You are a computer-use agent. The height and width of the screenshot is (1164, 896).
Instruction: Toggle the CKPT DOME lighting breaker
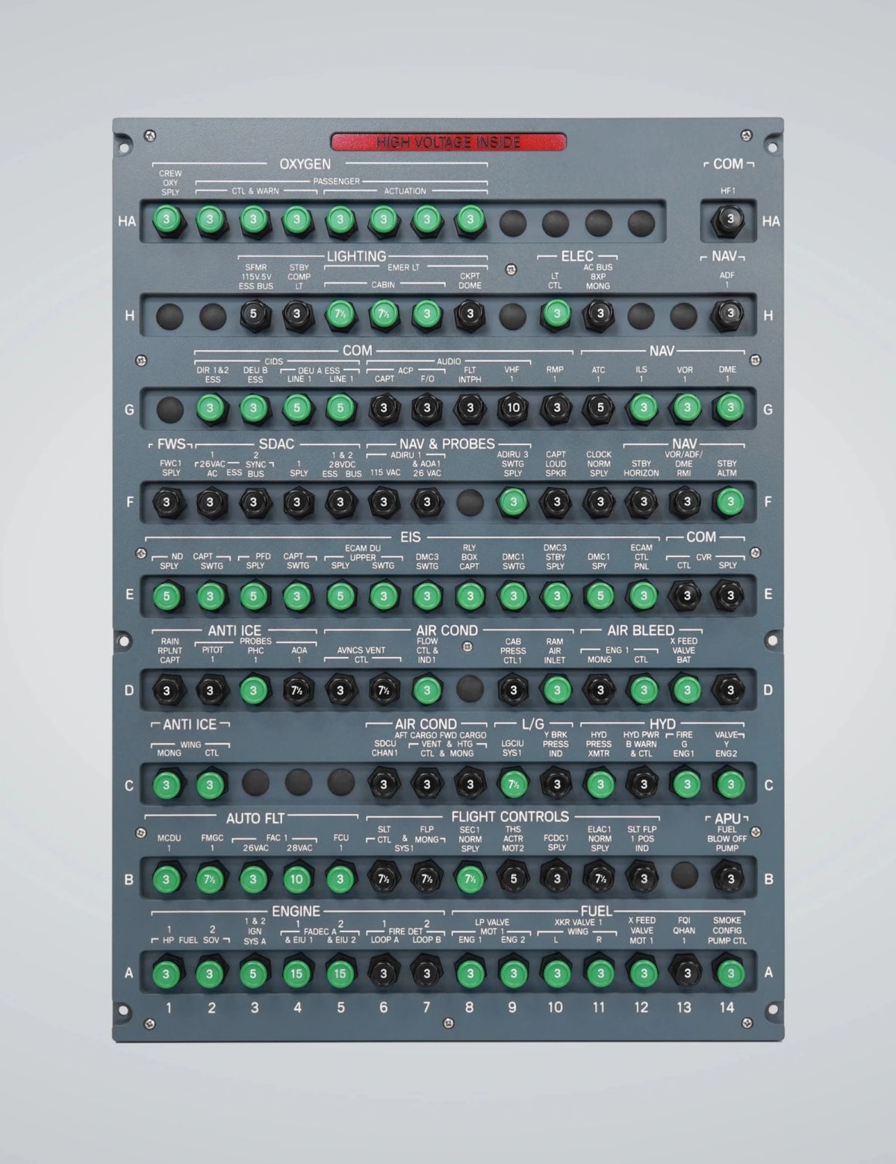pos(470,314)
